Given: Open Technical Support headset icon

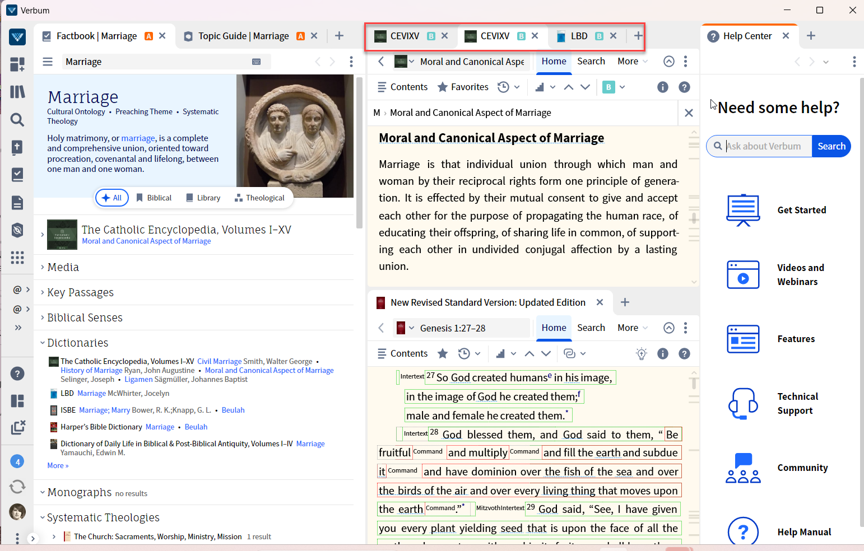Looking at the screenshot, I should (x=743, y=403).
